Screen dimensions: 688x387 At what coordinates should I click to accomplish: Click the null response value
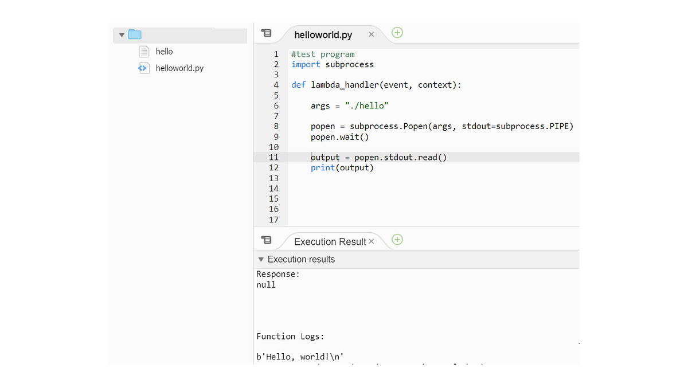tap(266, 284)
